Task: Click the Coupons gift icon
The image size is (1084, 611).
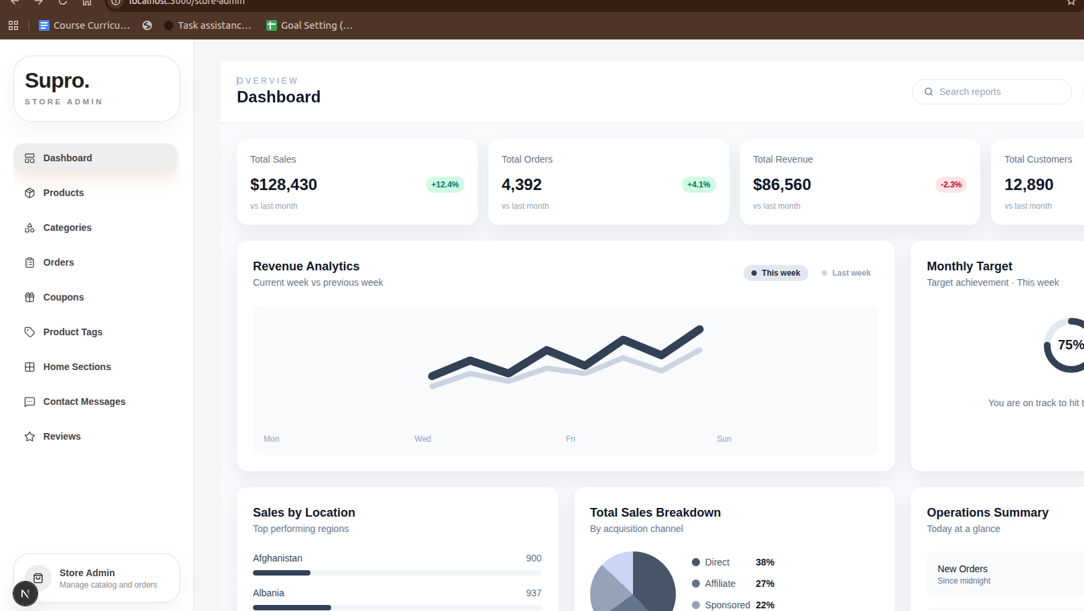Action: coord(29,297)
